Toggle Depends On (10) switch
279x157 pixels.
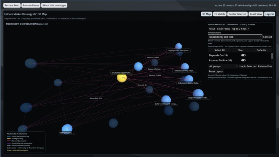(x=243, y=55)
